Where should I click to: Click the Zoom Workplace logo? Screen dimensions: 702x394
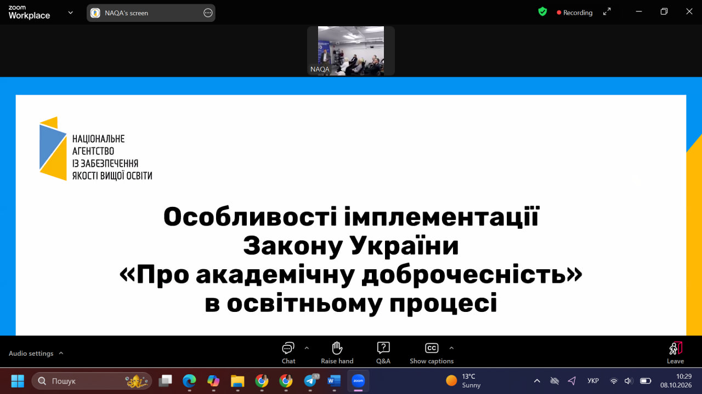29,13
